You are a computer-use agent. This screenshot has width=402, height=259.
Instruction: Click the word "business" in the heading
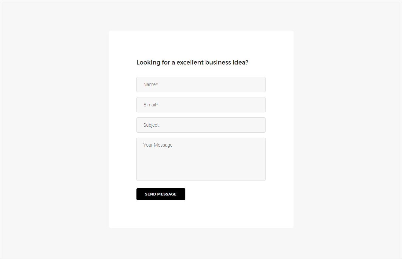[x=218, y=63]
